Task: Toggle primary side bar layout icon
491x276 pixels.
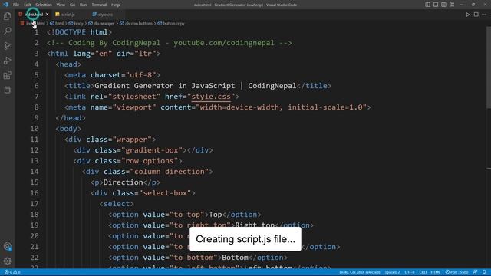Action: tap(427, 5)
